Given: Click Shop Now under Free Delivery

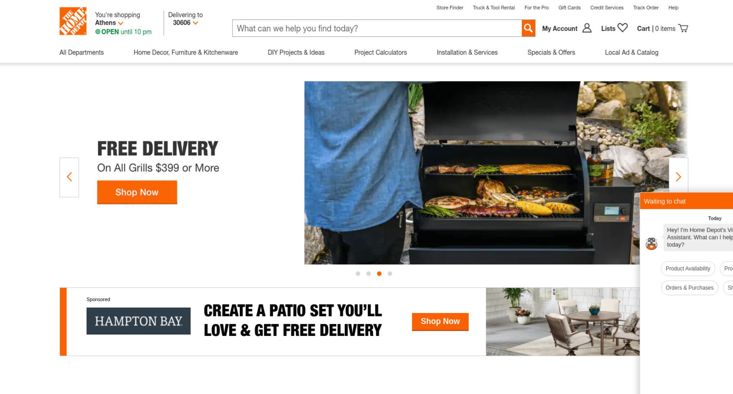Looking at the screenshot, I should point(137,192).
